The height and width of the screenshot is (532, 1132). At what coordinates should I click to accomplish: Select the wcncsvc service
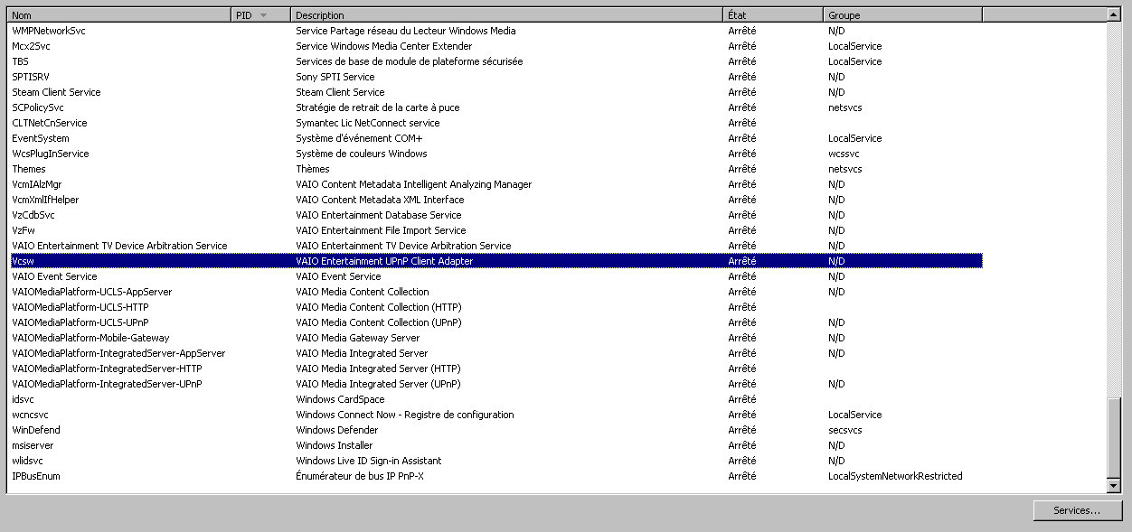(30, 415)
